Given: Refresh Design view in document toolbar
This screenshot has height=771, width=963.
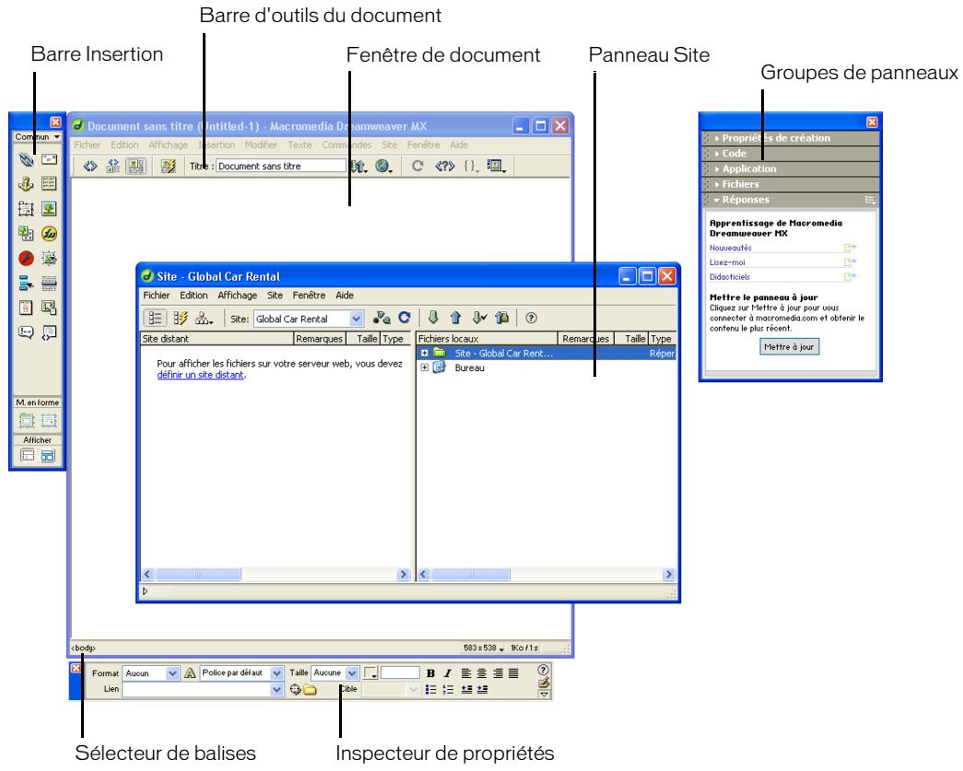Looking at the screenshot, I should 417,166.
